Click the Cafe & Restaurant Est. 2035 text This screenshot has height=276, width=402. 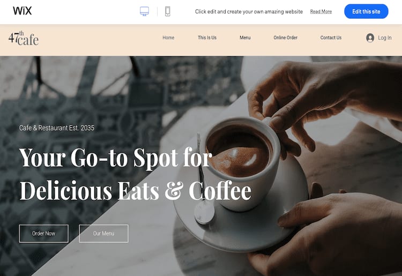click(x=57, y=128)
